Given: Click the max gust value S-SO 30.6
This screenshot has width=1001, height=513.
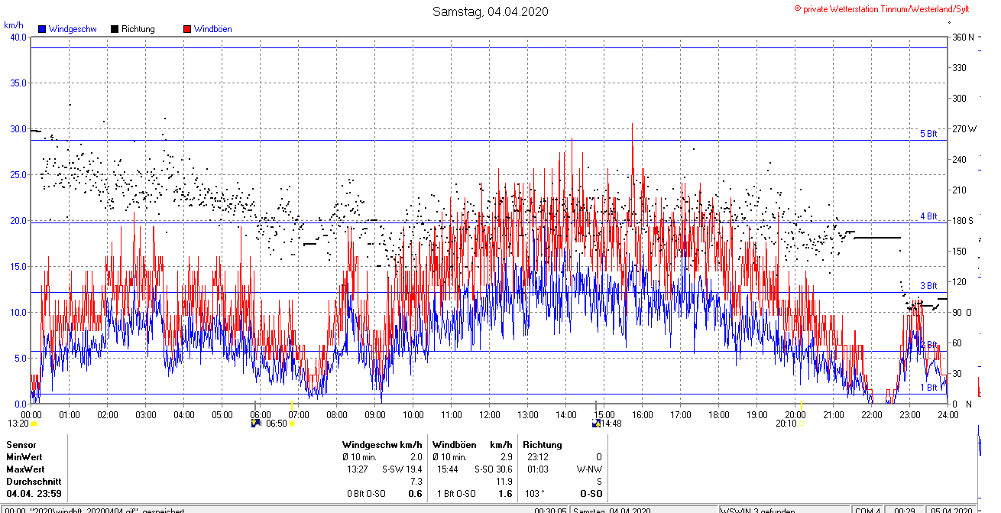Looking at the screenshot, I should tap(494, 469).
